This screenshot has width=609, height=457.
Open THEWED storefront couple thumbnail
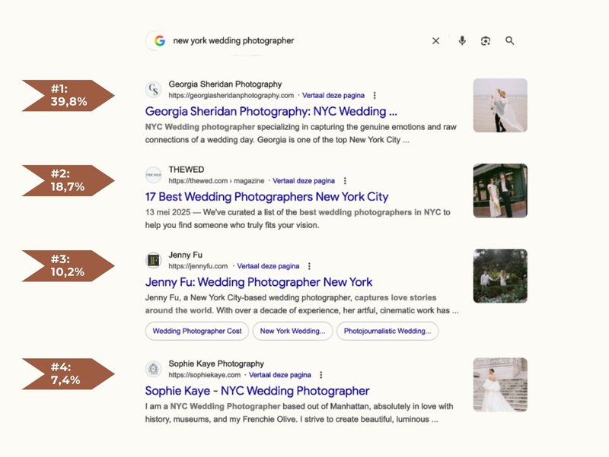coord(500,191)
